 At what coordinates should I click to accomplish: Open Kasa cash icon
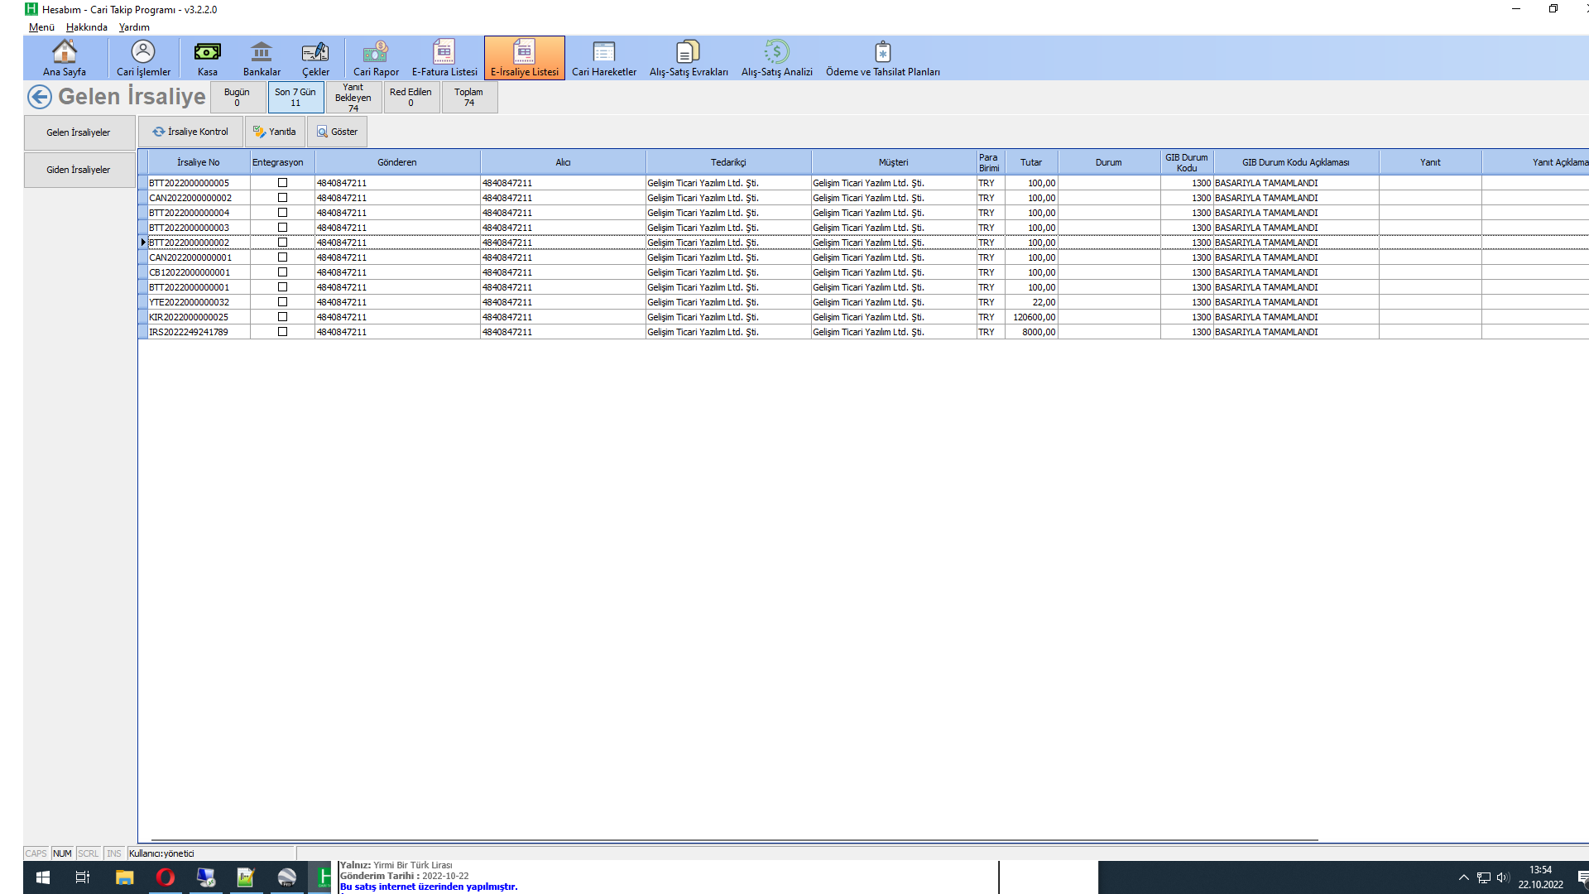click(x=207, y=58)
